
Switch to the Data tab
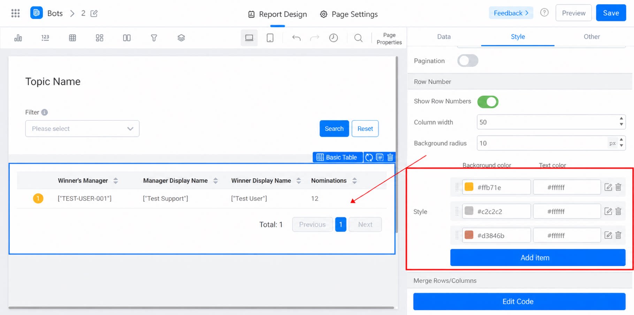point(444,37)
